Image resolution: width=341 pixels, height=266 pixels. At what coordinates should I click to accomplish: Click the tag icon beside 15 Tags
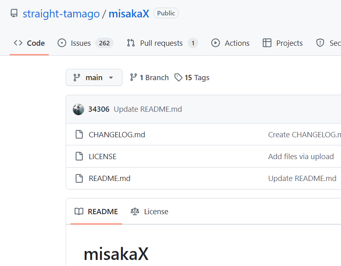coord(178,77)
